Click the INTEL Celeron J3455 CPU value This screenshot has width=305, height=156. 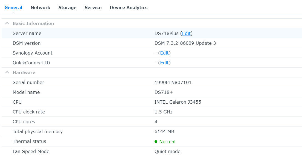pos(178,102)
